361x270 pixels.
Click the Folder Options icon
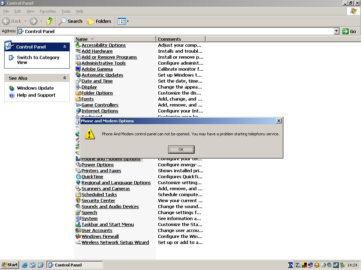78,93
